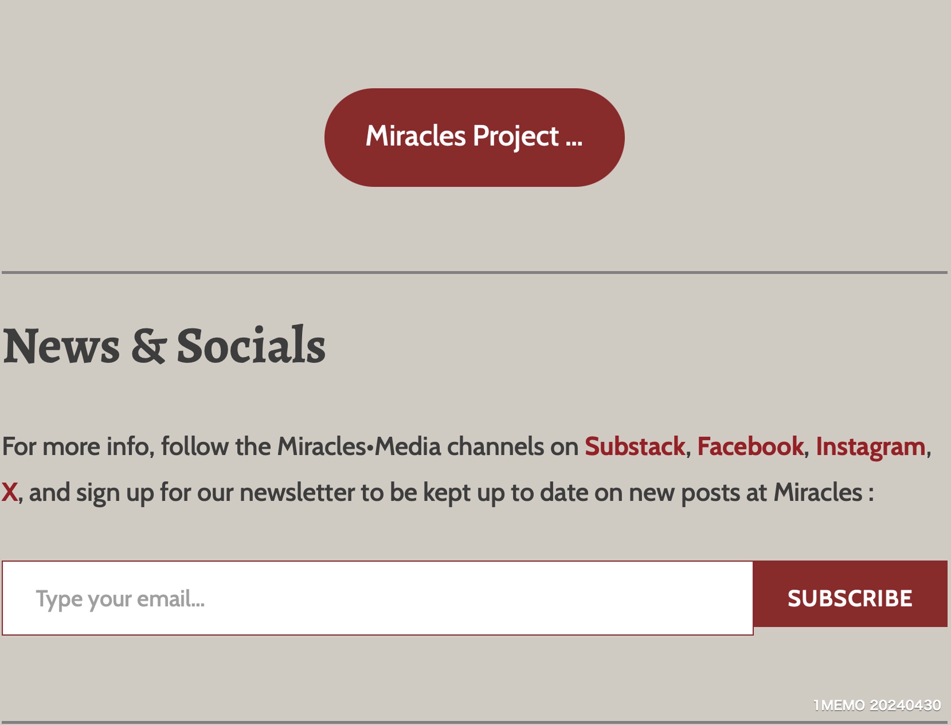951x725 pixels.
Task: Focus the 'Type your email...' field
Action: [x=377, y=598]
